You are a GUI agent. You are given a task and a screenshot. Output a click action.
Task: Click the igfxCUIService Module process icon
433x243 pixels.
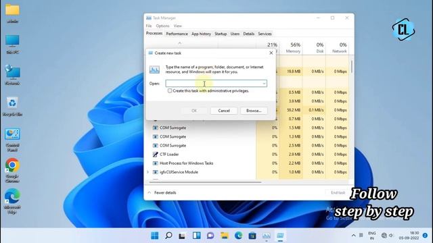click(156, 172)
